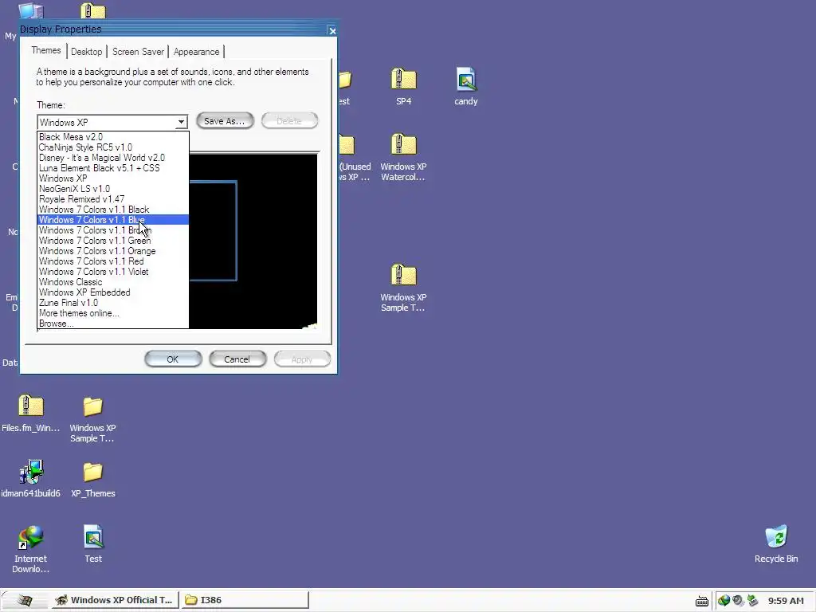Click Save As... button
816x612 pixels.
(224, 121)
